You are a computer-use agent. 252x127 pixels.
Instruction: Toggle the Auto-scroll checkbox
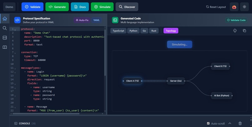coord(208,123)
